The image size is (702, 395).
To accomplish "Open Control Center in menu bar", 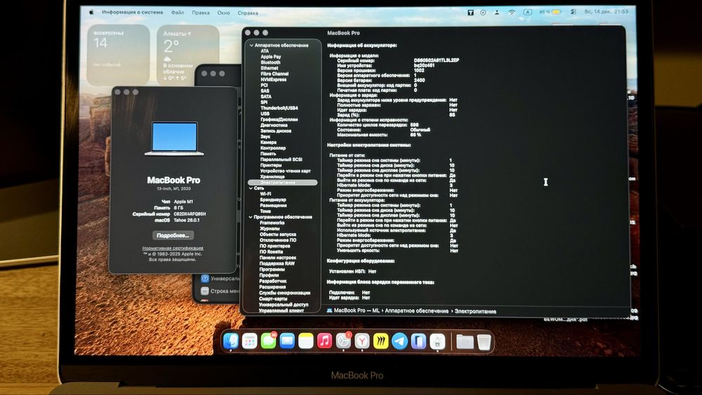I will (x=574, y=12).
